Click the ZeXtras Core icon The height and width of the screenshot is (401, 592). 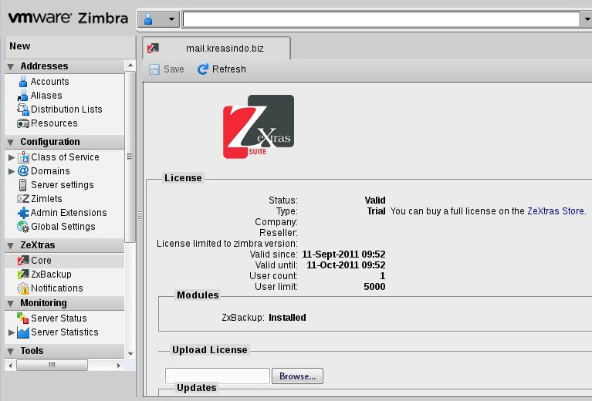(x=23, y=261)
